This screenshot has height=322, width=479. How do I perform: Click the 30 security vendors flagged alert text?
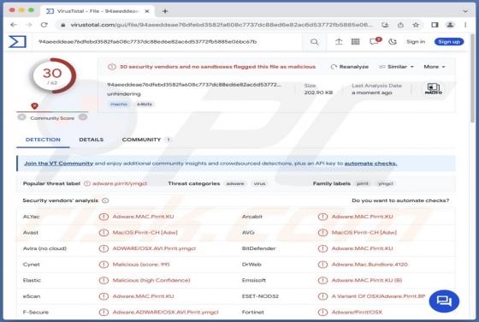click(217, 67)
